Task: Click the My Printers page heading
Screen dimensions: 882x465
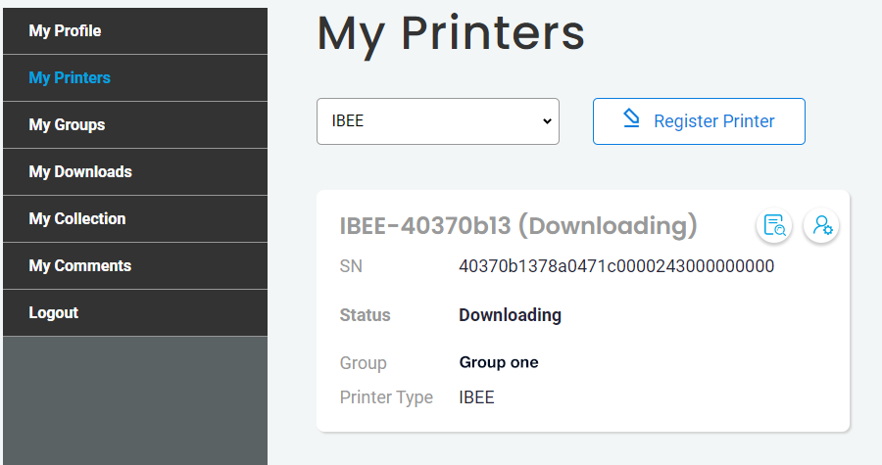Action: (451, 34)
